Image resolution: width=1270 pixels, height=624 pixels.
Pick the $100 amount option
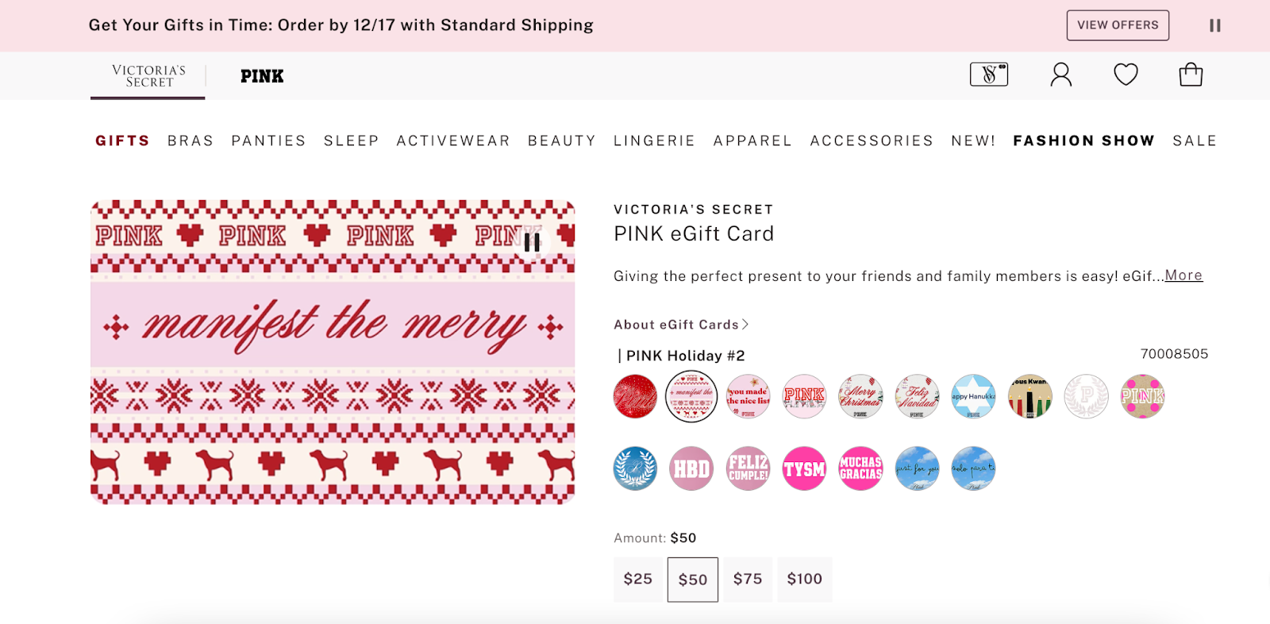click(x=804, y=580)
